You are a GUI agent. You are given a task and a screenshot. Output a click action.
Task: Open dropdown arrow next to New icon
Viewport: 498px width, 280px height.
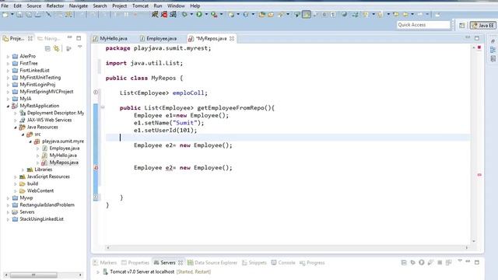point(12,14)
